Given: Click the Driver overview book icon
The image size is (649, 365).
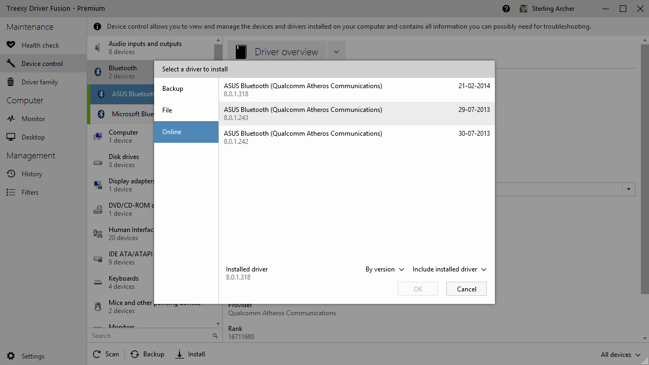Looking at the screenshot, I should coord(242,52).
